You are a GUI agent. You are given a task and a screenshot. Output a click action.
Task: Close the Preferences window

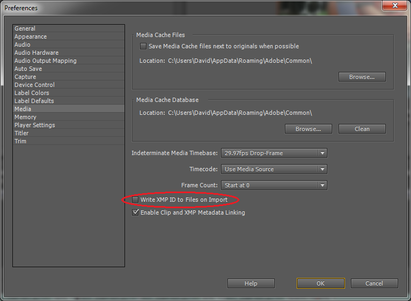pos(395,5)
